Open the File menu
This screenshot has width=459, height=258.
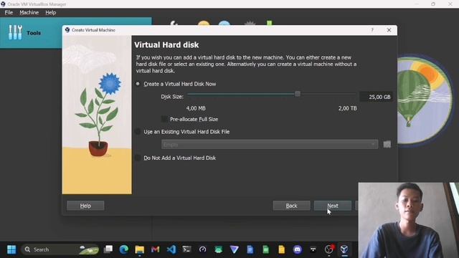pyautogui.click(x=9, y=13)
